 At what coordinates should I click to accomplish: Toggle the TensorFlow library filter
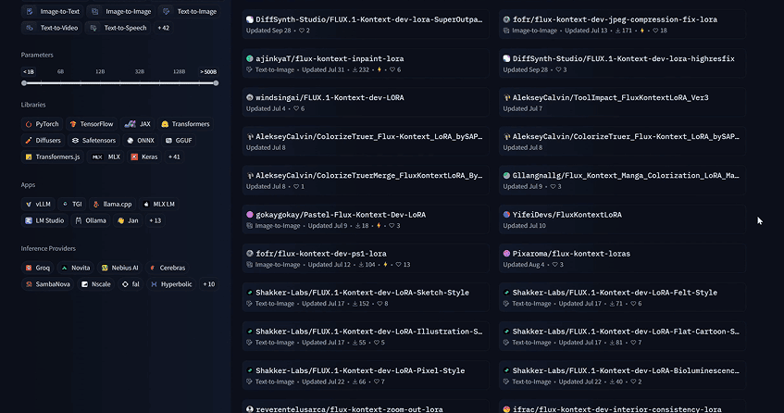click(x=92, y=124)
